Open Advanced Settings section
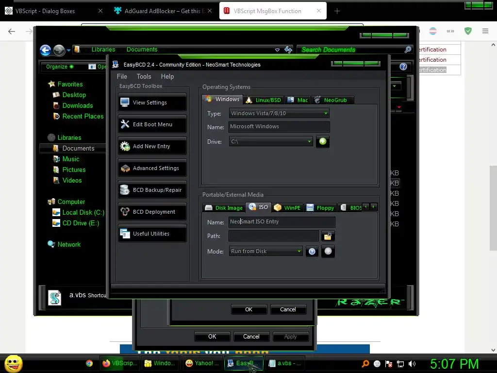This screenshot has width=497, height=373. tap(152, 168)
